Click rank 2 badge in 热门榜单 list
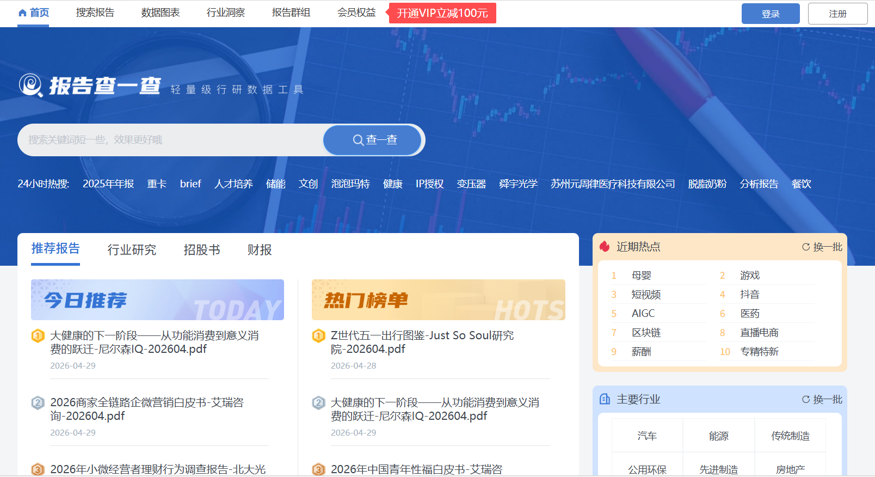 (x=318, y=403)
